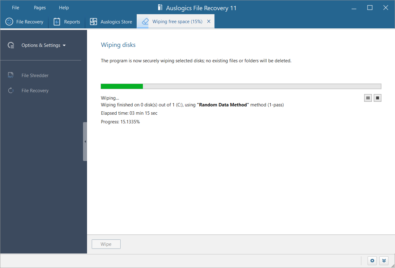Open settings via the bottom gear icon

click(x=372, y=261)
